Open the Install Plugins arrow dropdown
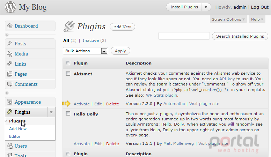This screenshot has width=271, height=157. pos(206,7)
